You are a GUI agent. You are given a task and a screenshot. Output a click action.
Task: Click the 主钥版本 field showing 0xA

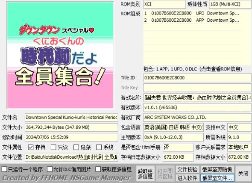click(173, 137)
